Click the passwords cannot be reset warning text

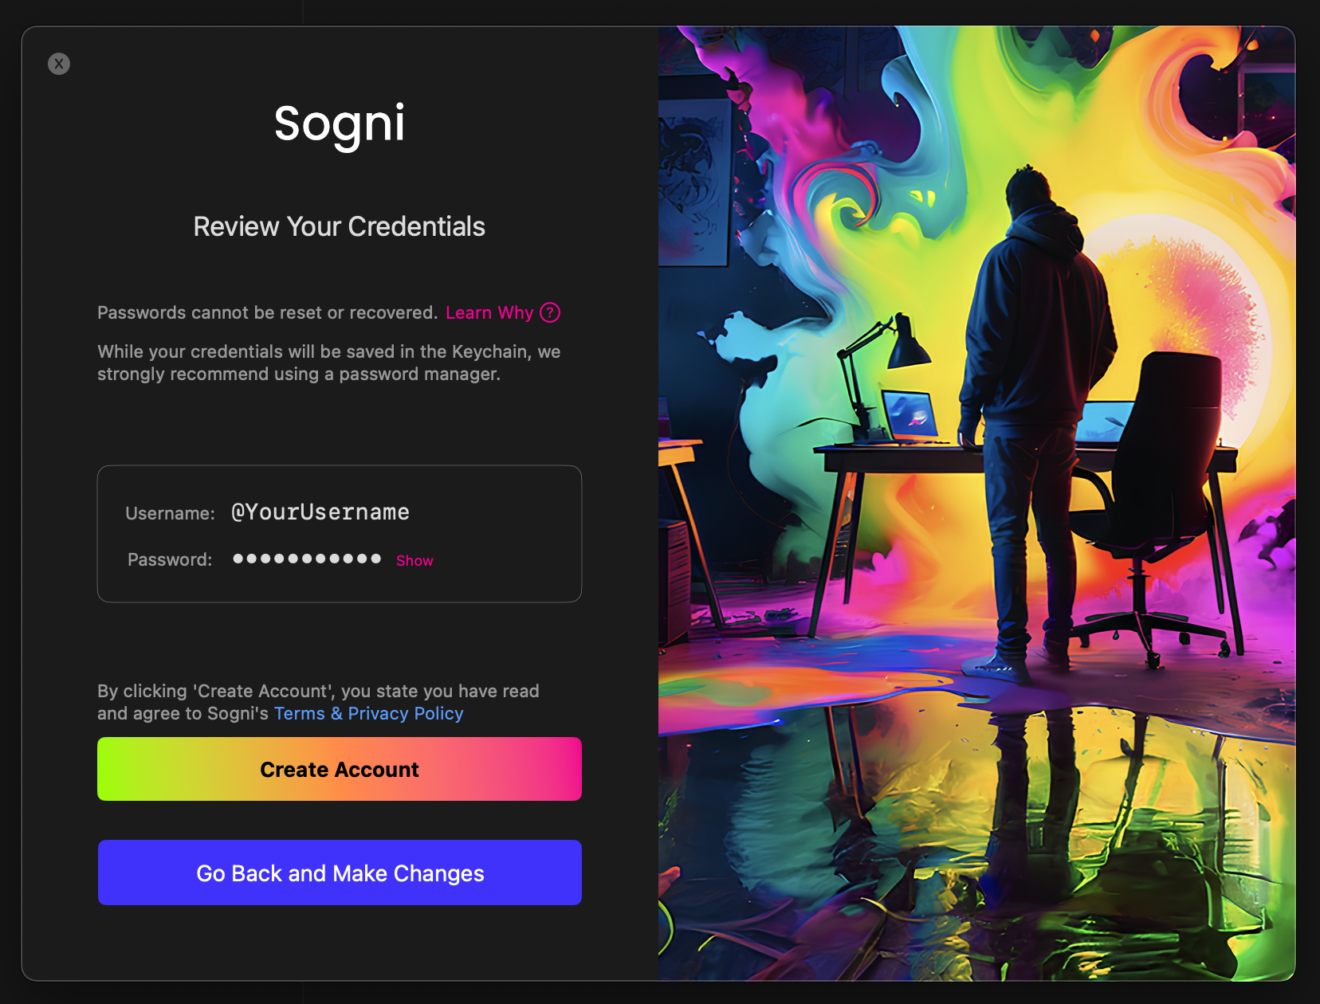(x=268, y=312)
